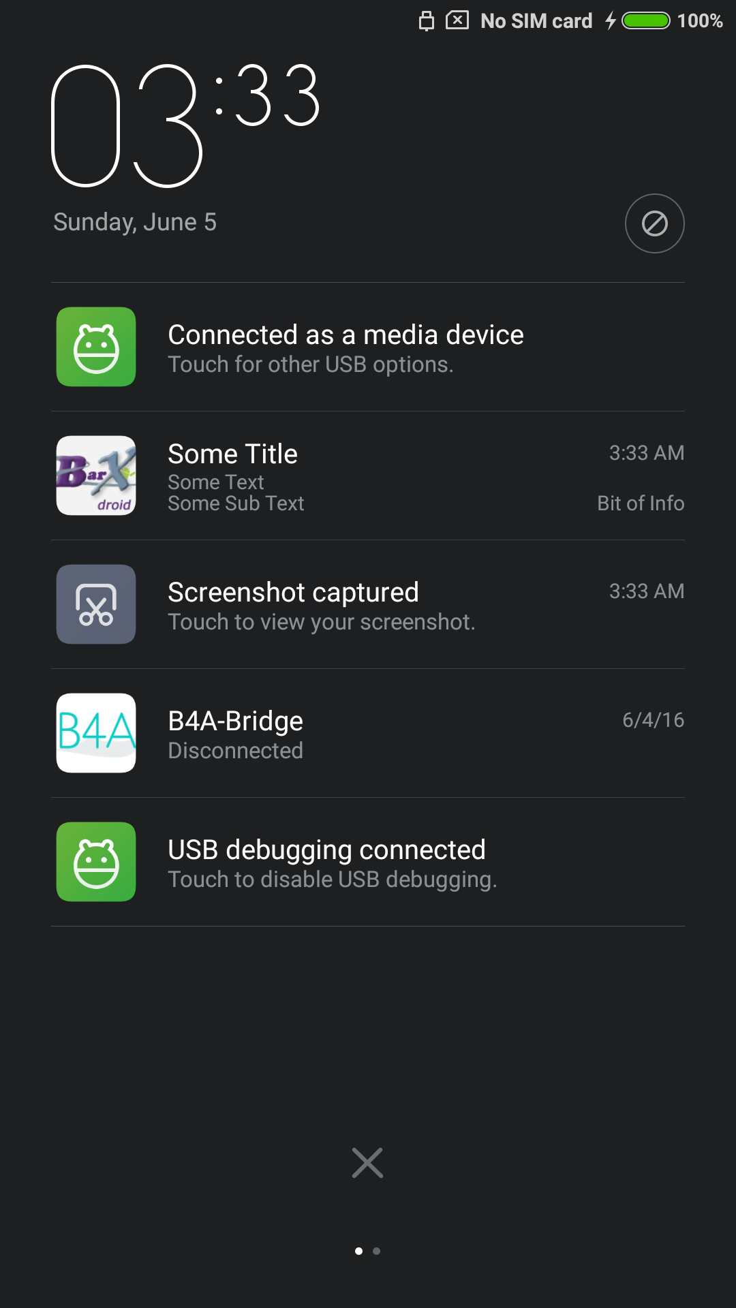
Task: Tap the 'Bit of Info' text
Action: (640, 503)
